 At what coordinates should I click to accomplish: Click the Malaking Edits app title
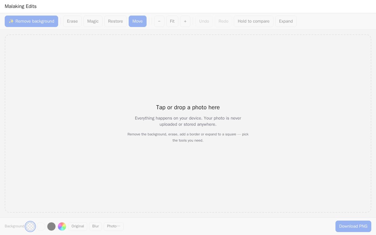click(21, 6)
